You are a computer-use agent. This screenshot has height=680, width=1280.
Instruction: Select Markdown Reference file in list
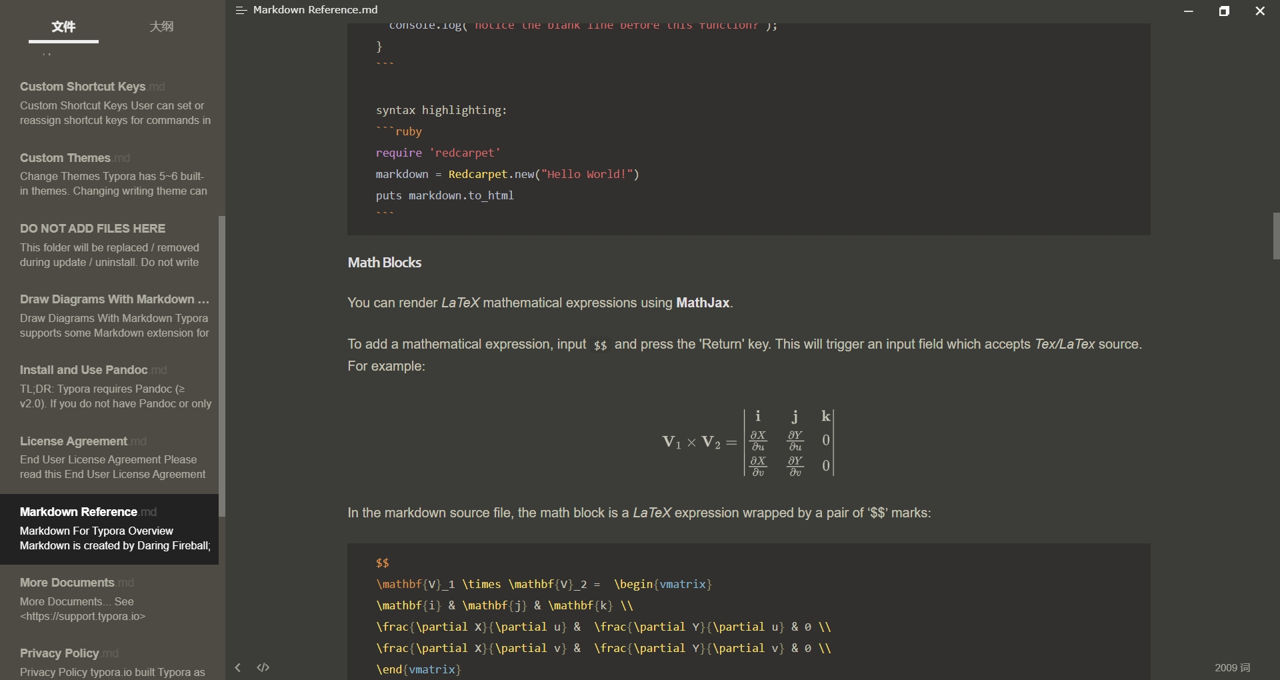[x=109, y=529]
